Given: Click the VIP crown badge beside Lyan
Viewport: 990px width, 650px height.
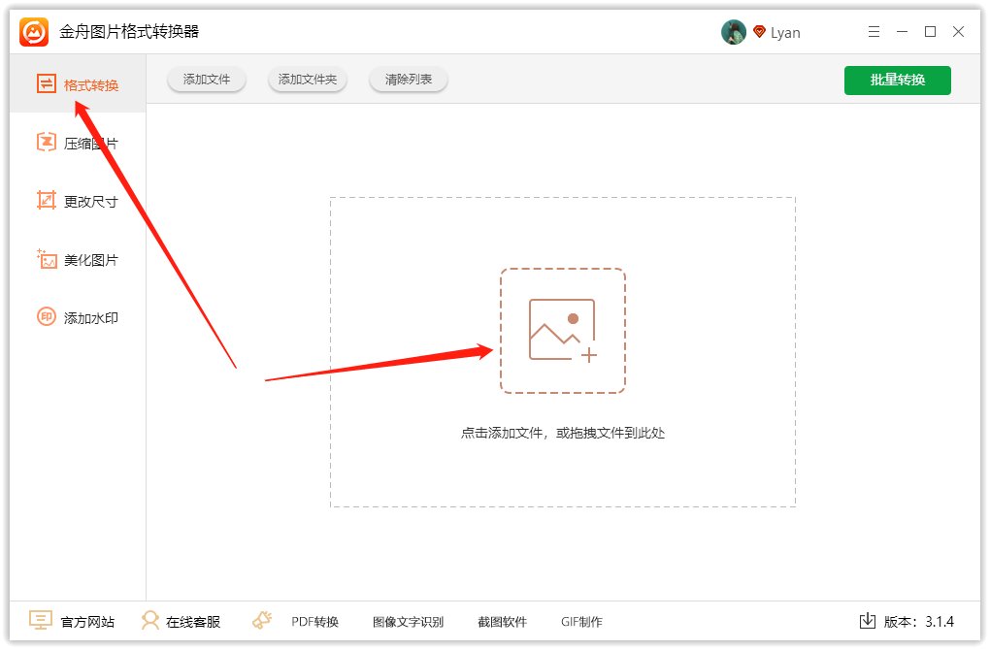Looking at the screenshot, I should [759, 31].
